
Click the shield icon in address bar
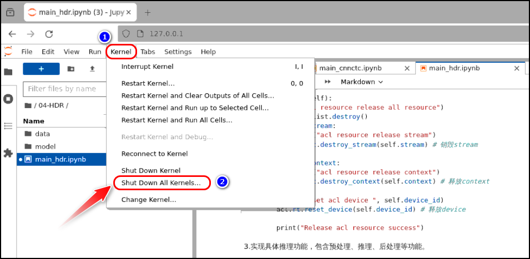click(126, 34)
